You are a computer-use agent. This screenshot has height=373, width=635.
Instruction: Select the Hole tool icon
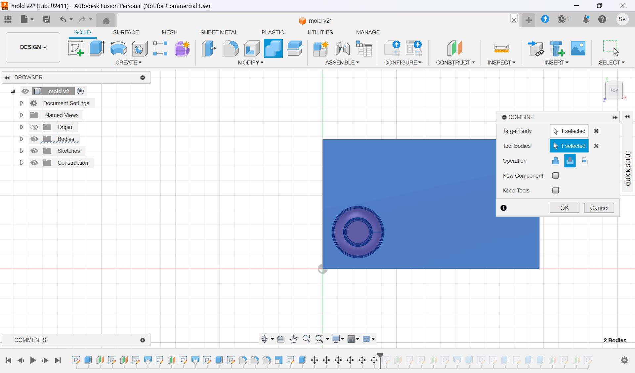click(140, 49)
